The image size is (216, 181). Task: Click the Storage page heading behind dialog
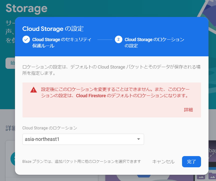point(26,8)
